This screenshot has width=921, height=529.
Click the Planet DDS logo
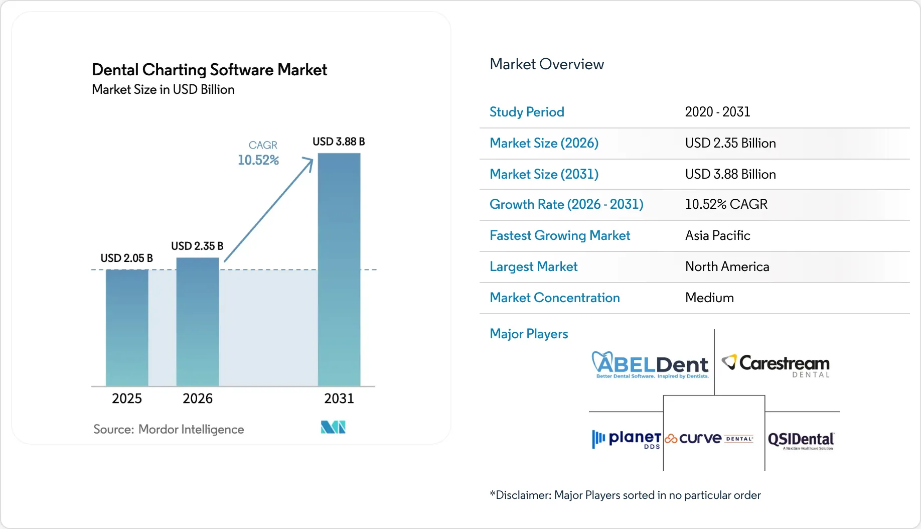pyautogui.click(x=627, y=439)
